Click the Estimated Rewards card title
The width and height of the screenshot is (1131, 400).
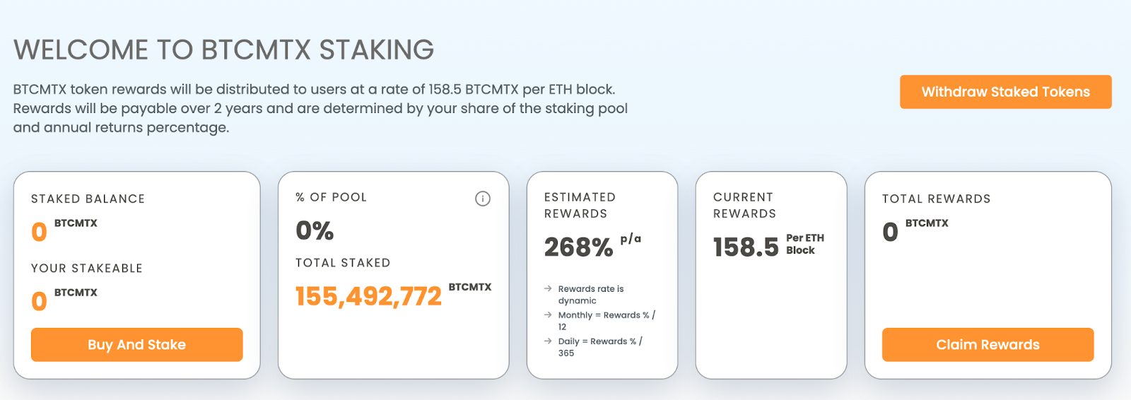pos(580,205)
